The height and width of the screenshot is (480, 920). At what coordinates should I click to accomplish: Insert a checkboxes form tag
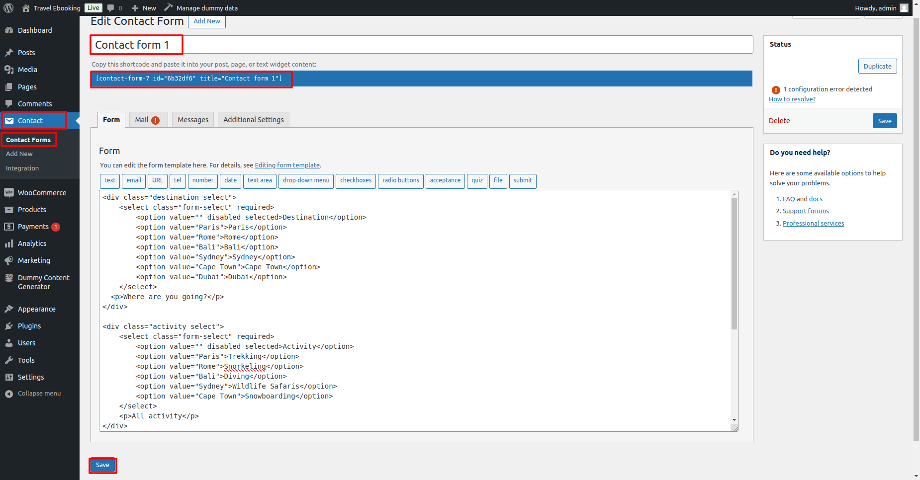(x=356, y=181)
